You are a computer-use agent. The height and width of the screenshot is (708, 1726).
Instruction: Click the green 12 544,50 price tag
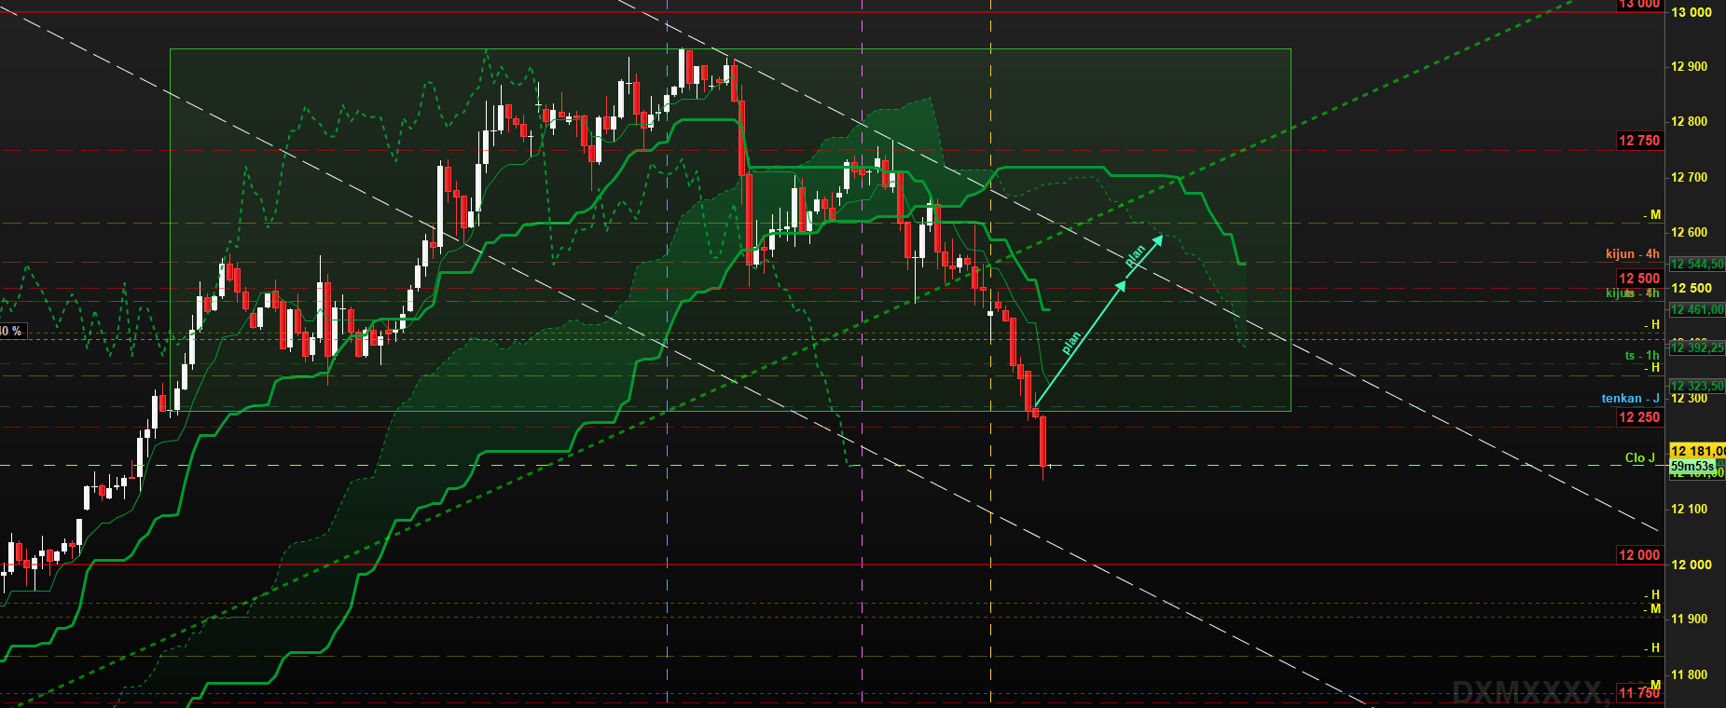click(x=1697, y=265)
